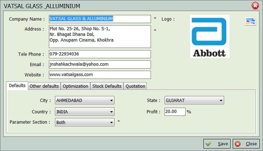This screenshot has width=263, height=151.
Task: Select the Stock Defaults tab
Action: (x=107, y=86)
